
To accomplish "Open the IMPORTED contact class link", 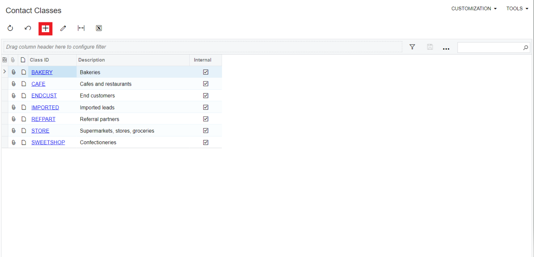I will 45,107.
